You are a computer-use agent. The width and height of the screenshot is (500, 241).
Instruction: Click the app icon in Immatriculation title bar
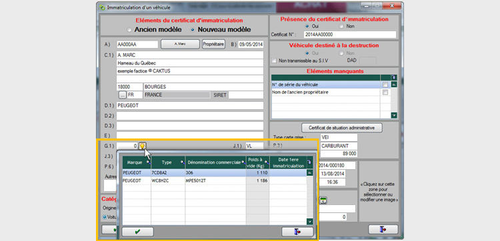pos(102,7)
